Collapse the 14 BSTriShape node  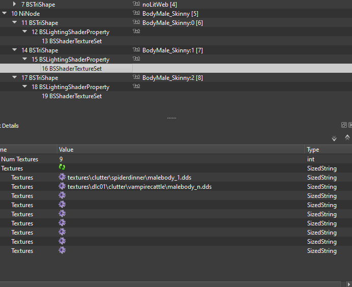[x=15, y=50]
